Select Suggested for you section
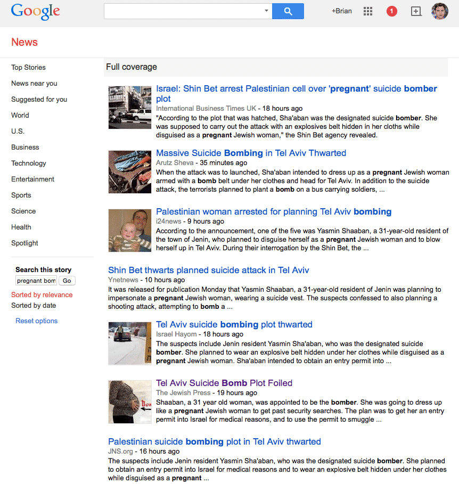 click(39, 100)
